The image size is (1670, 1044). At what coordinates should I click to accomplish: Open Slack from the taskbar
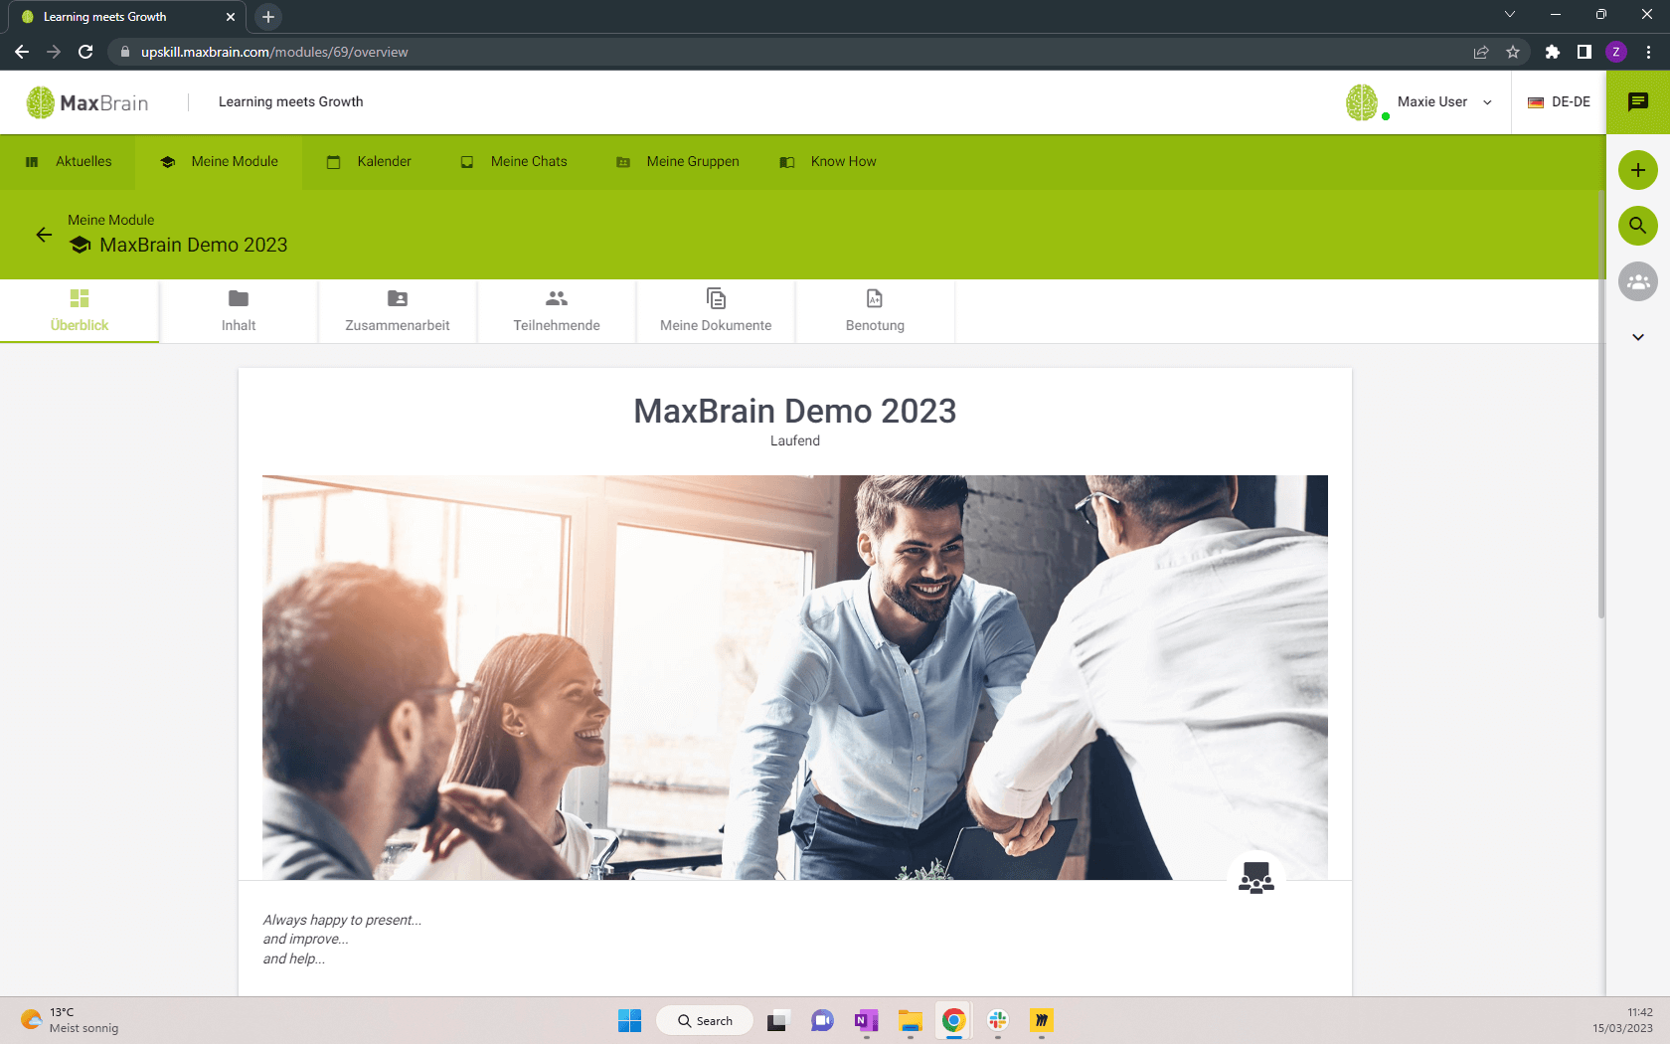pyautogui.click(x=998, y=1021)
